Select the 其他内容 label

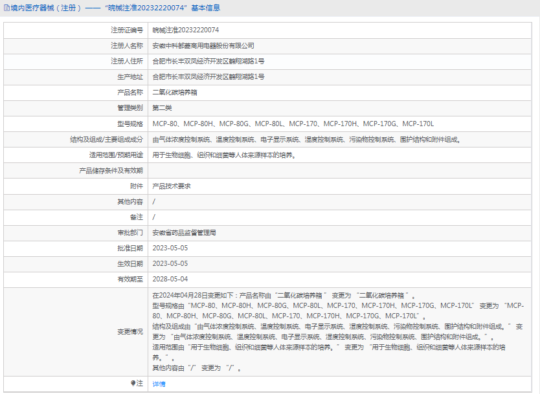click(x=130, y=202)
